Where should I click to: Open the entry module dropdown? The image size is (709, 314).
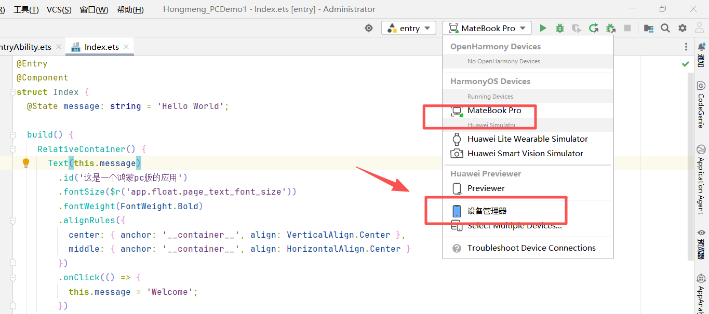[408, 28]
